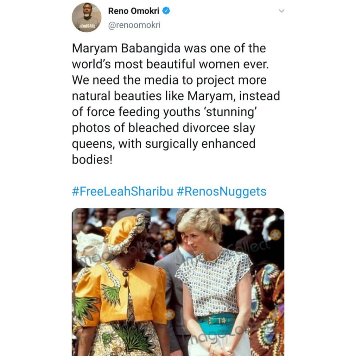Click the star watermark icon at photo's top right
The image size is (356, 356).
275,235
